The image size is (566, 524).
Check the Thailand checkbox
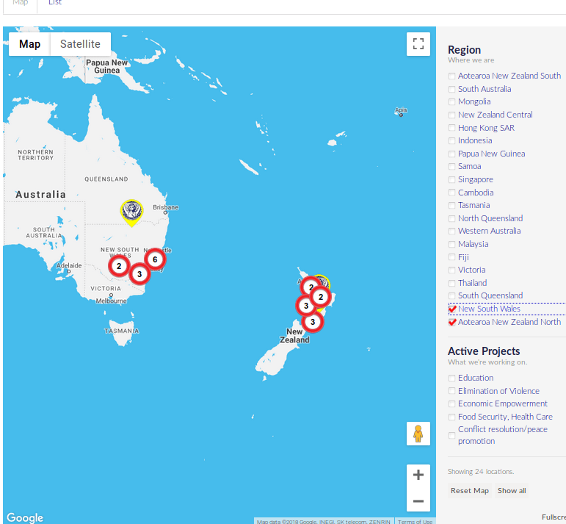[x=451, y=283]
